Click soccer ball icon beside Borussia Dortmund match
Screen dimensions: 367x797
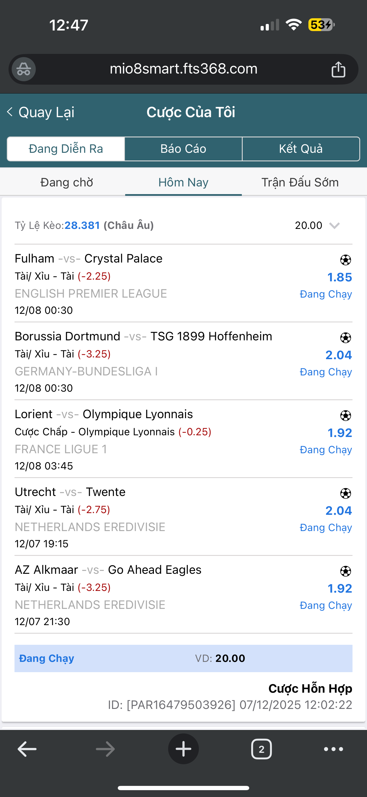pos(345,338)
